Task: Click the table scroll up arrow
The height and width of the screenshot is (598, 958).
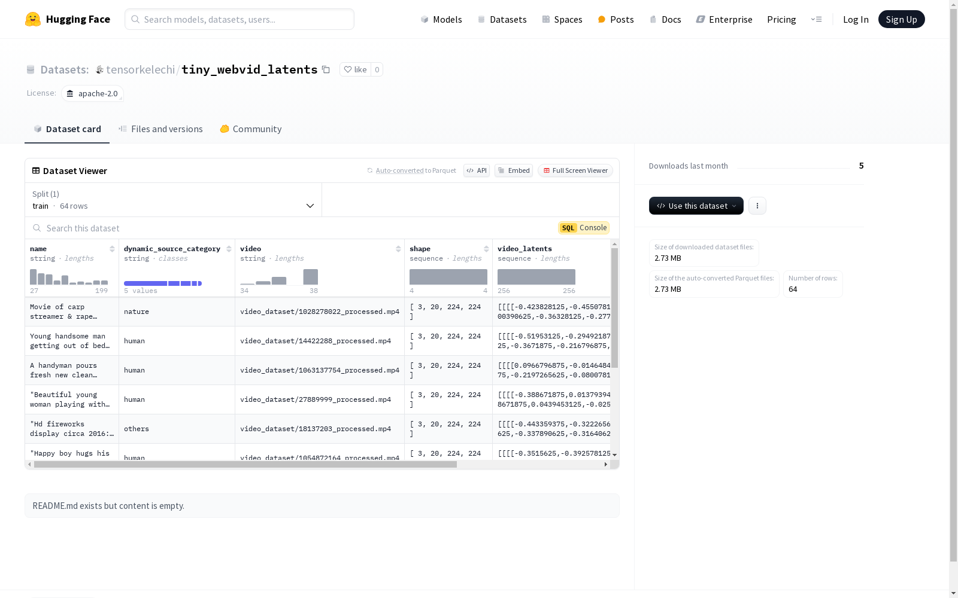Action: point(614,244)
